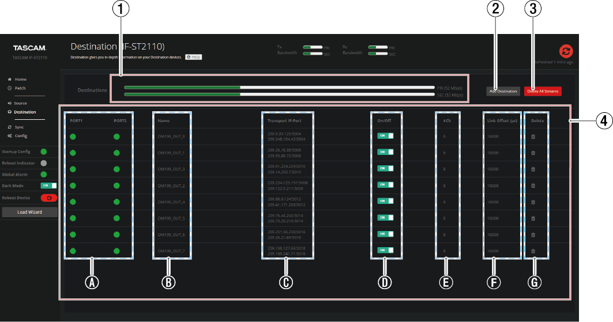The image size is (613, 322).
Task: Click the name OM199_OUT_5
Action: [x=171, y=218]
